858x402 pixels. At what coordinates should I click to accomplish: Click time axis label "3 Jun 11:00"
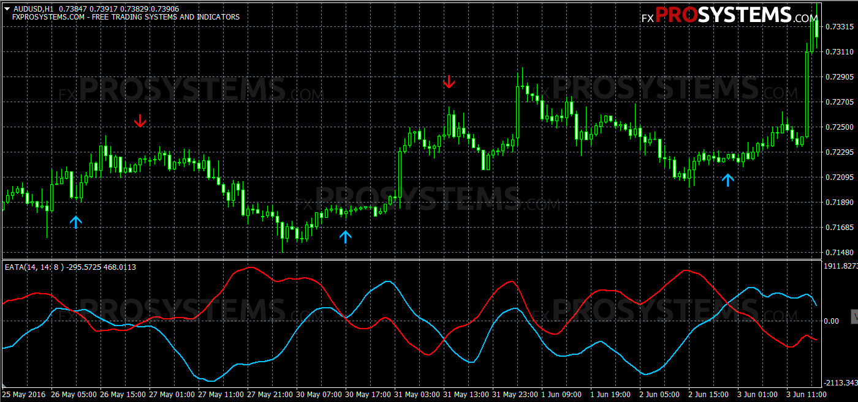tap(807, 394)
